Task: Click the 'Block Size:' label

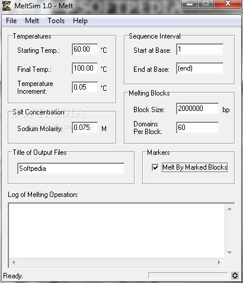Action: (x=149, y=110)
